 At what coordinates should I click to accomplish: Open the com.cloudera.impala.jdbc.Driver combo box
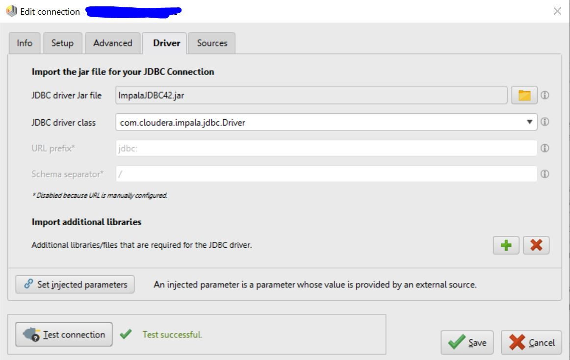coord(326,122)
